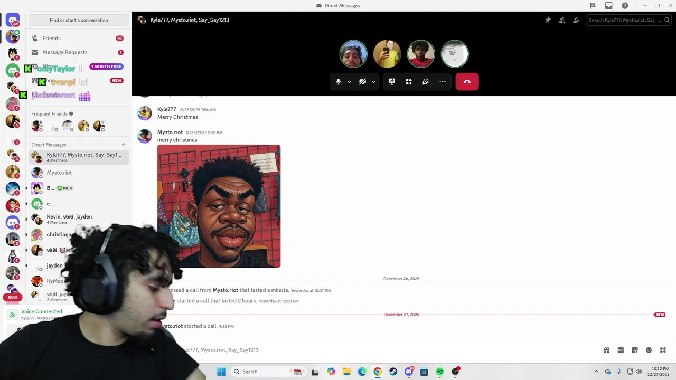Screen dimensions: 676x380
Task: Show the member list
Action: coord(576,20)
